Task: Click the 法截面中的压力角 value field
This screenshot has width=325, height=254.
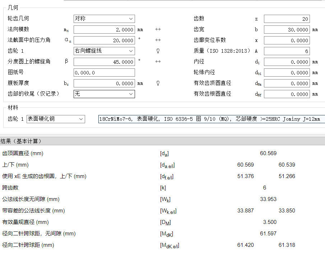Action: 104,40
